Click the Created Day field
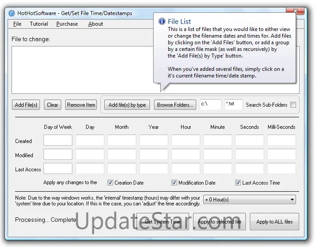This screenshot has height=247, width=316. (90, 140)
